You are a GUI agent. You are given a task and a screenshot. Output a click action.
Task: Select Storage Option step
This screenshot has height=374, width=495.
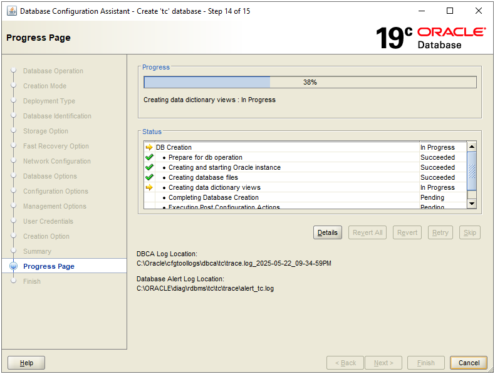(46, 131)
